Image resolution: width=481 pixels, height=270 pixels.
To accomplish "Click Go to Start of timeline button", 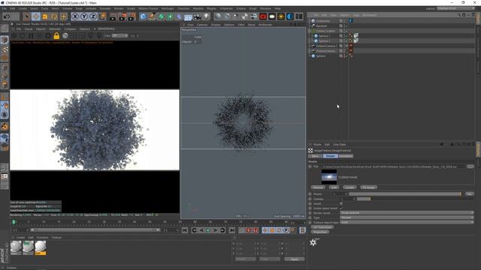I will click(185, 230).
